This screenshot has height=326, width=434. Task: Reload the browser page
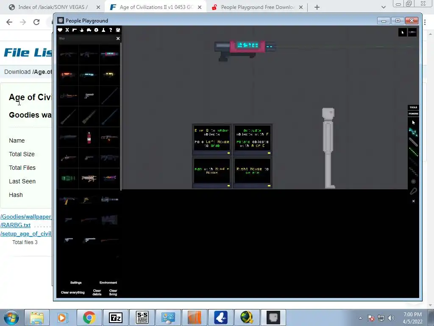36,22
